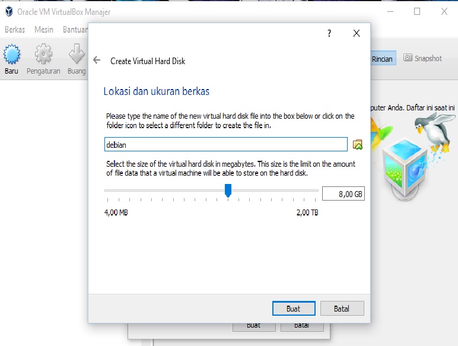
Task: Close the Create Virtual Hard Disk dialog
Action: (357, 33)
